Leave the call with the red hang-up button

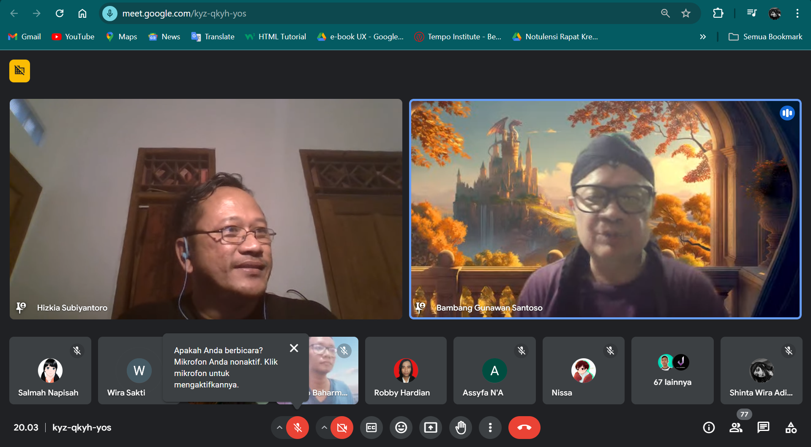click(524, 428)
